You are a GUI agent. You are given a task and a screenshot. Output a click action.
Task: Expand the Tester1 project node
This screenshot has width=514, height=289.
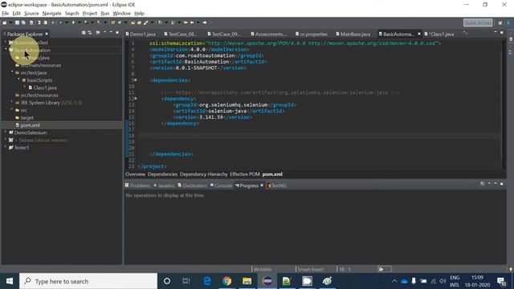[6, 148]
